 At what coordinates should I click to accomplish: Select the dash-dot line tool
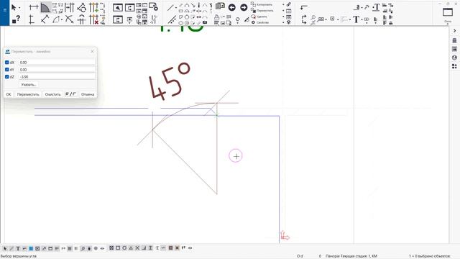172,19
